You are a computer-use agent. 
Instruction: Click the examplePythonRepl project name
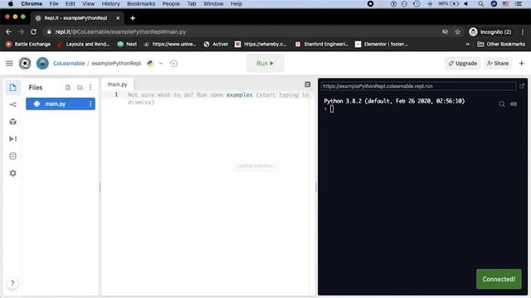116,63
